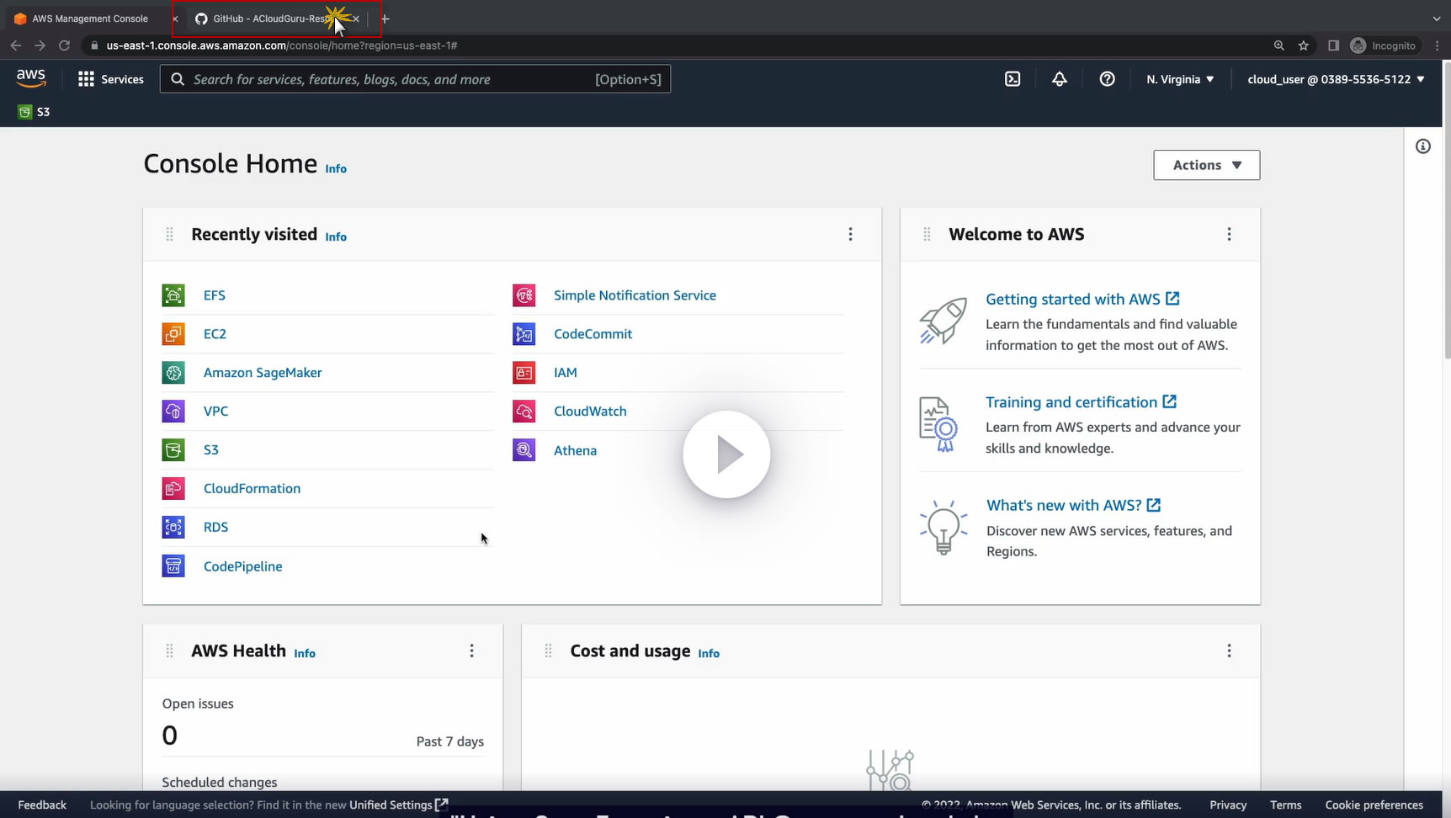
Task: Click the browser reload button
Action: (64, 45)
